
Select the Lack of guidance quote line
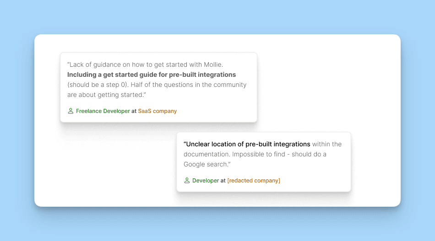click(x=145, y=65)
